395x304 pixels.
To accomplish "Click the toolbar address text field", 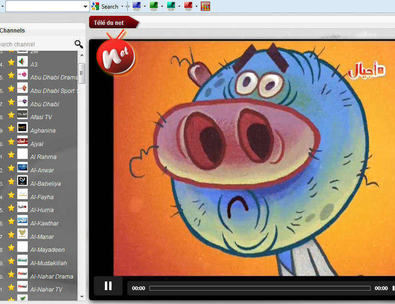I will pyautogui.click(x=44, y=6).
